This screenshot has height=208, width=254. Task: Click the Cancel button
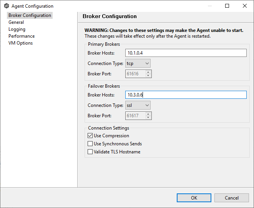[231, 198]
